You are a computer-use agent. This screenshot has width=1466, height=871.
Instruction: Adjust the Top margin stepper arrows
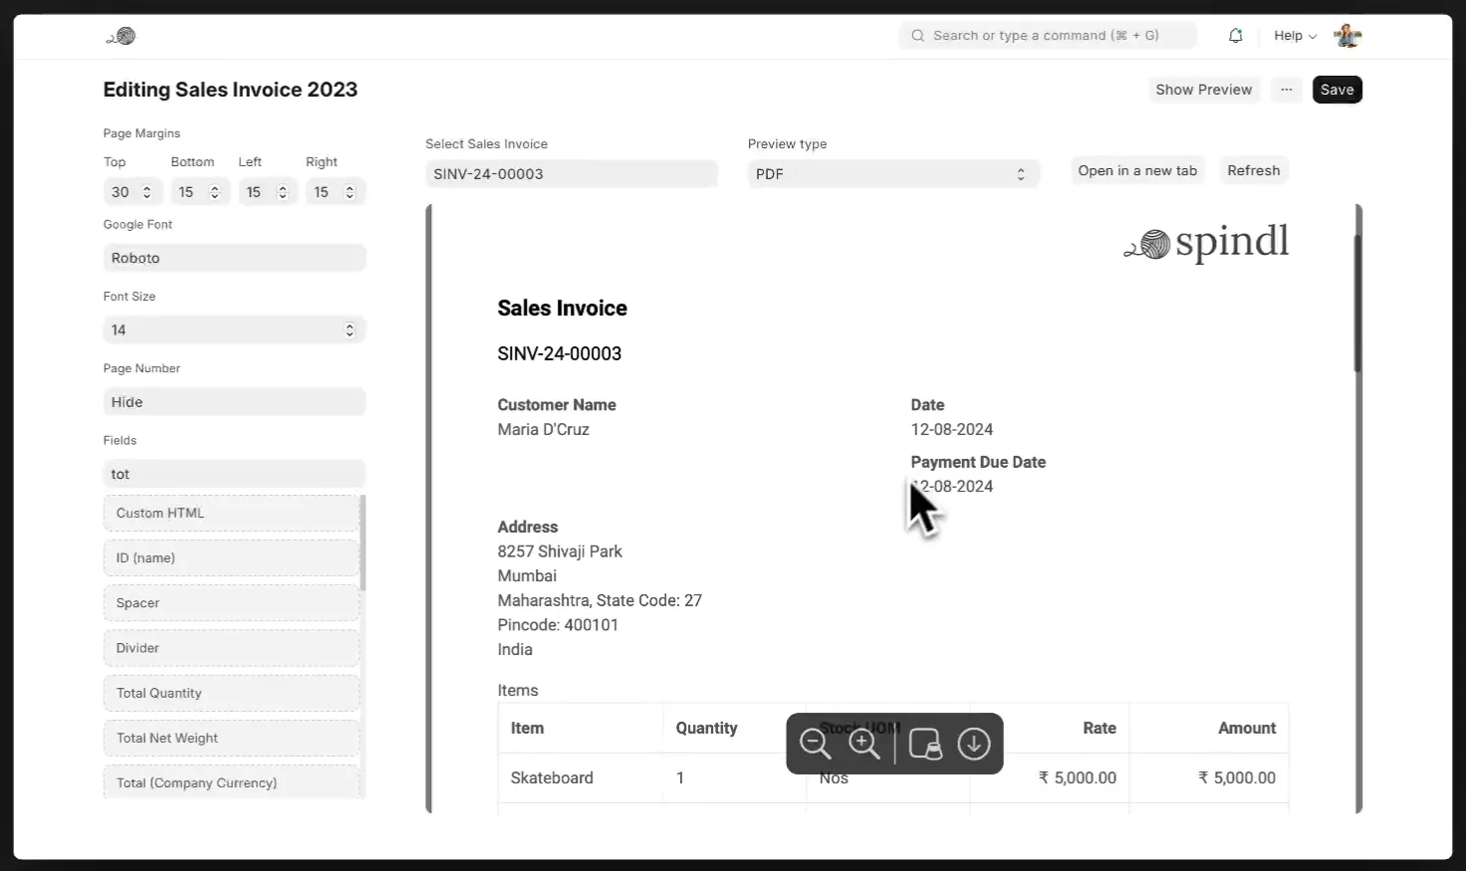tap(147, 192)
